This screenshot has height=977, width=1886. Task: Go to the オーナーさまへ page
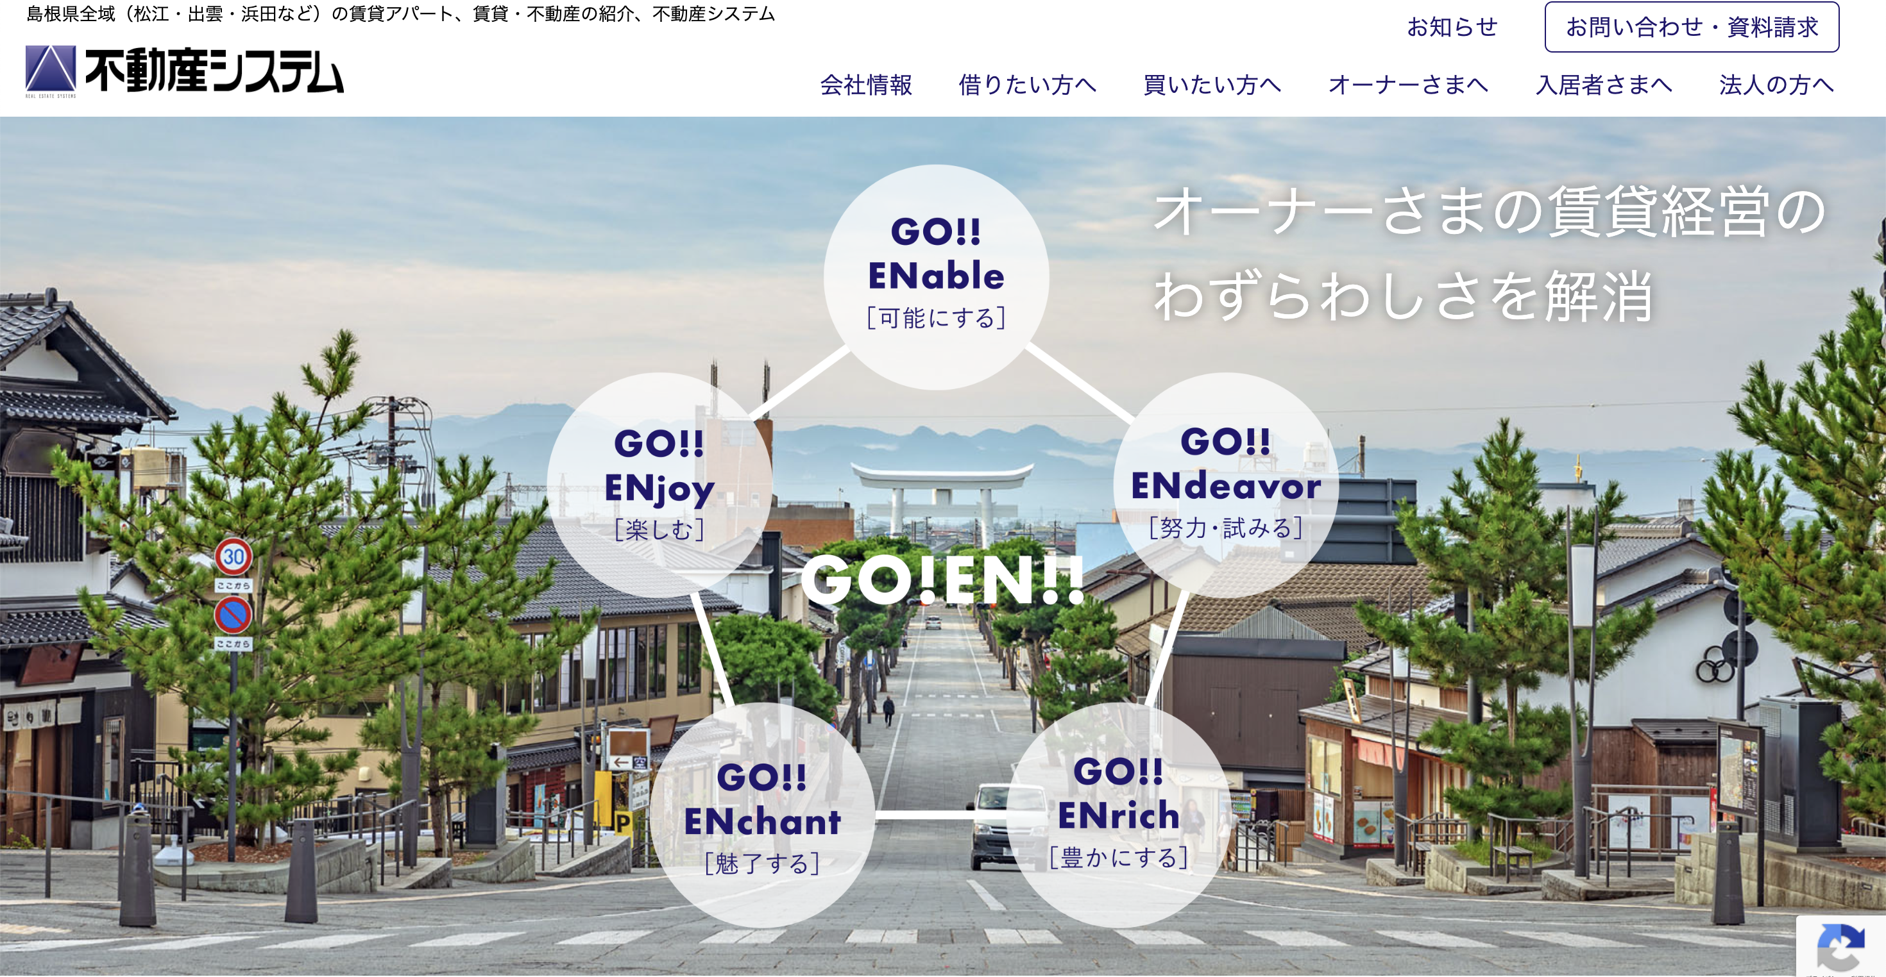pos(1408,85)
